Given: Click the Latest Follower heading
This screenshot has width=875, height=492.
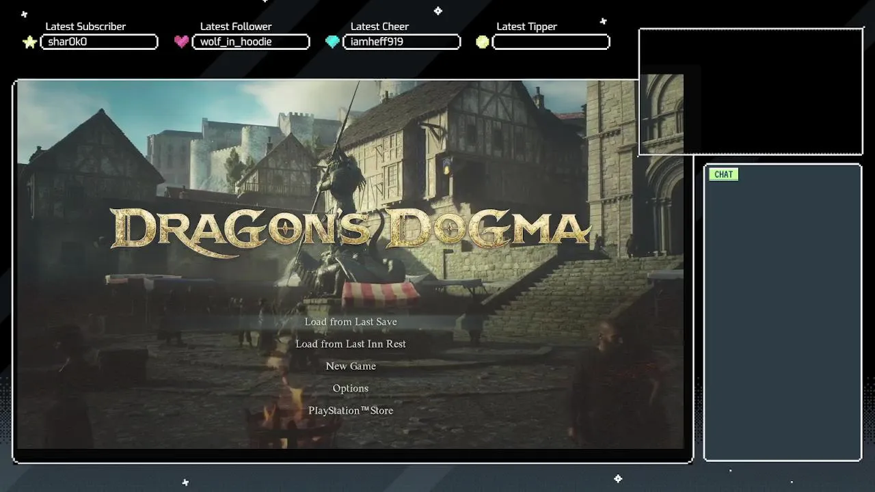Looking at the screenshot, I should [236, 27].
